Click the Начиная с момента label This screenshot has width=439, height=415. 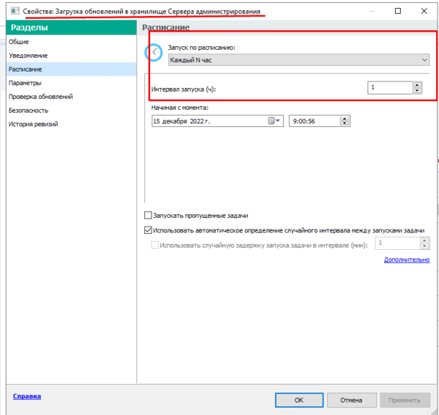(180, 108)
